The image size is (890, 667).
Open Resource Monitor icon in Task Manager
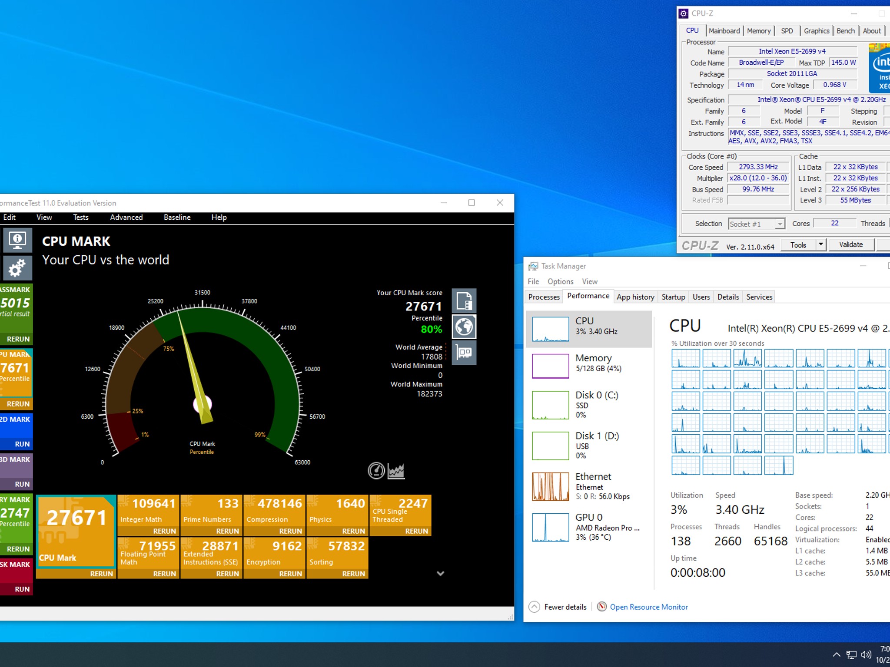click(602, 607)
